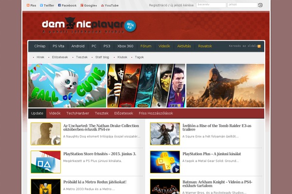This screenshot has width=292, height=194.
Task: Open Uncharted Nathan Drake Collection thumbnail
Action: coord(46,134)
